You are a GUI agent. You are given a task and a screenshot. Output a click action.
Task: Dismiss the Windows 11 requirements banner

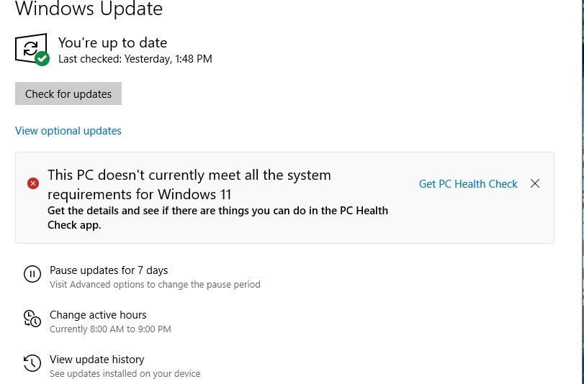pos(535,183)
